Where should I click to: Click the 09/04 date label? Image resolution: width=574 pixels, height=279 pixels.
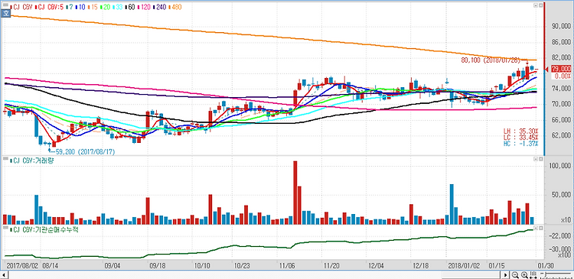113,265
